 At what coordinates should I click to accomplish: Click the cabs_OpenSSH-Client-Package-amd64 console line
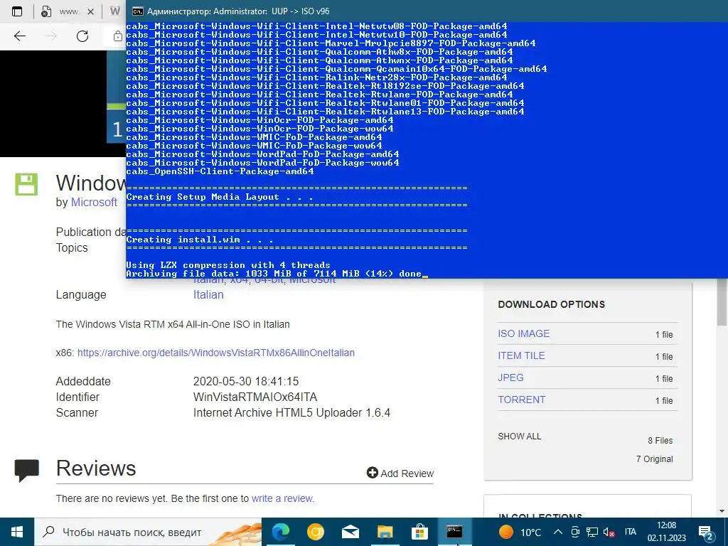click(220, 171)
